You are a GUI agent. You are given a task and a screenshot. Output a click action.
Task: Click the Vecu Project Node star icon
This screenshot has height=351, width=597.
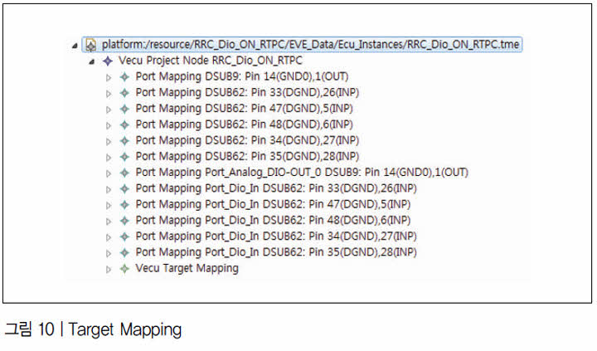(108, 61)
